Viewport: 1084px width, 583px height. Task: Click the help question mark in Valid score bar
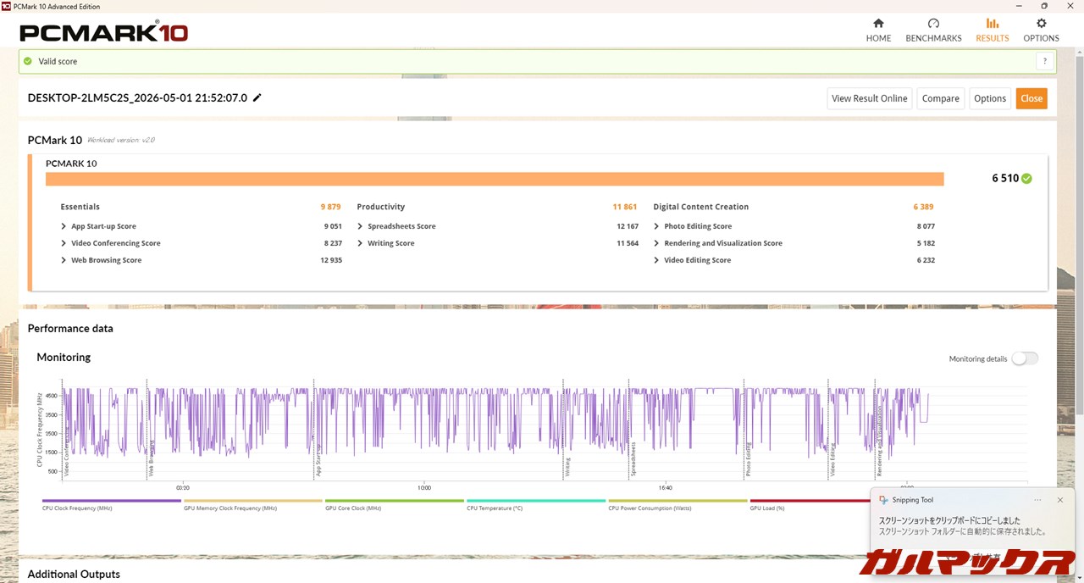point(1045,61)
